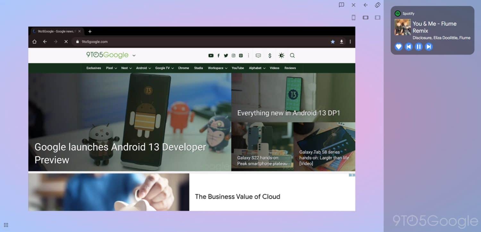
Task: Open the Chrome downloads icon
Action: point(342,42)
